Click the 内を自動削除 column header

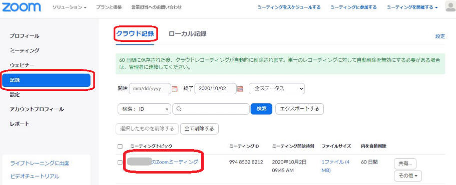[x=373, y=146]
